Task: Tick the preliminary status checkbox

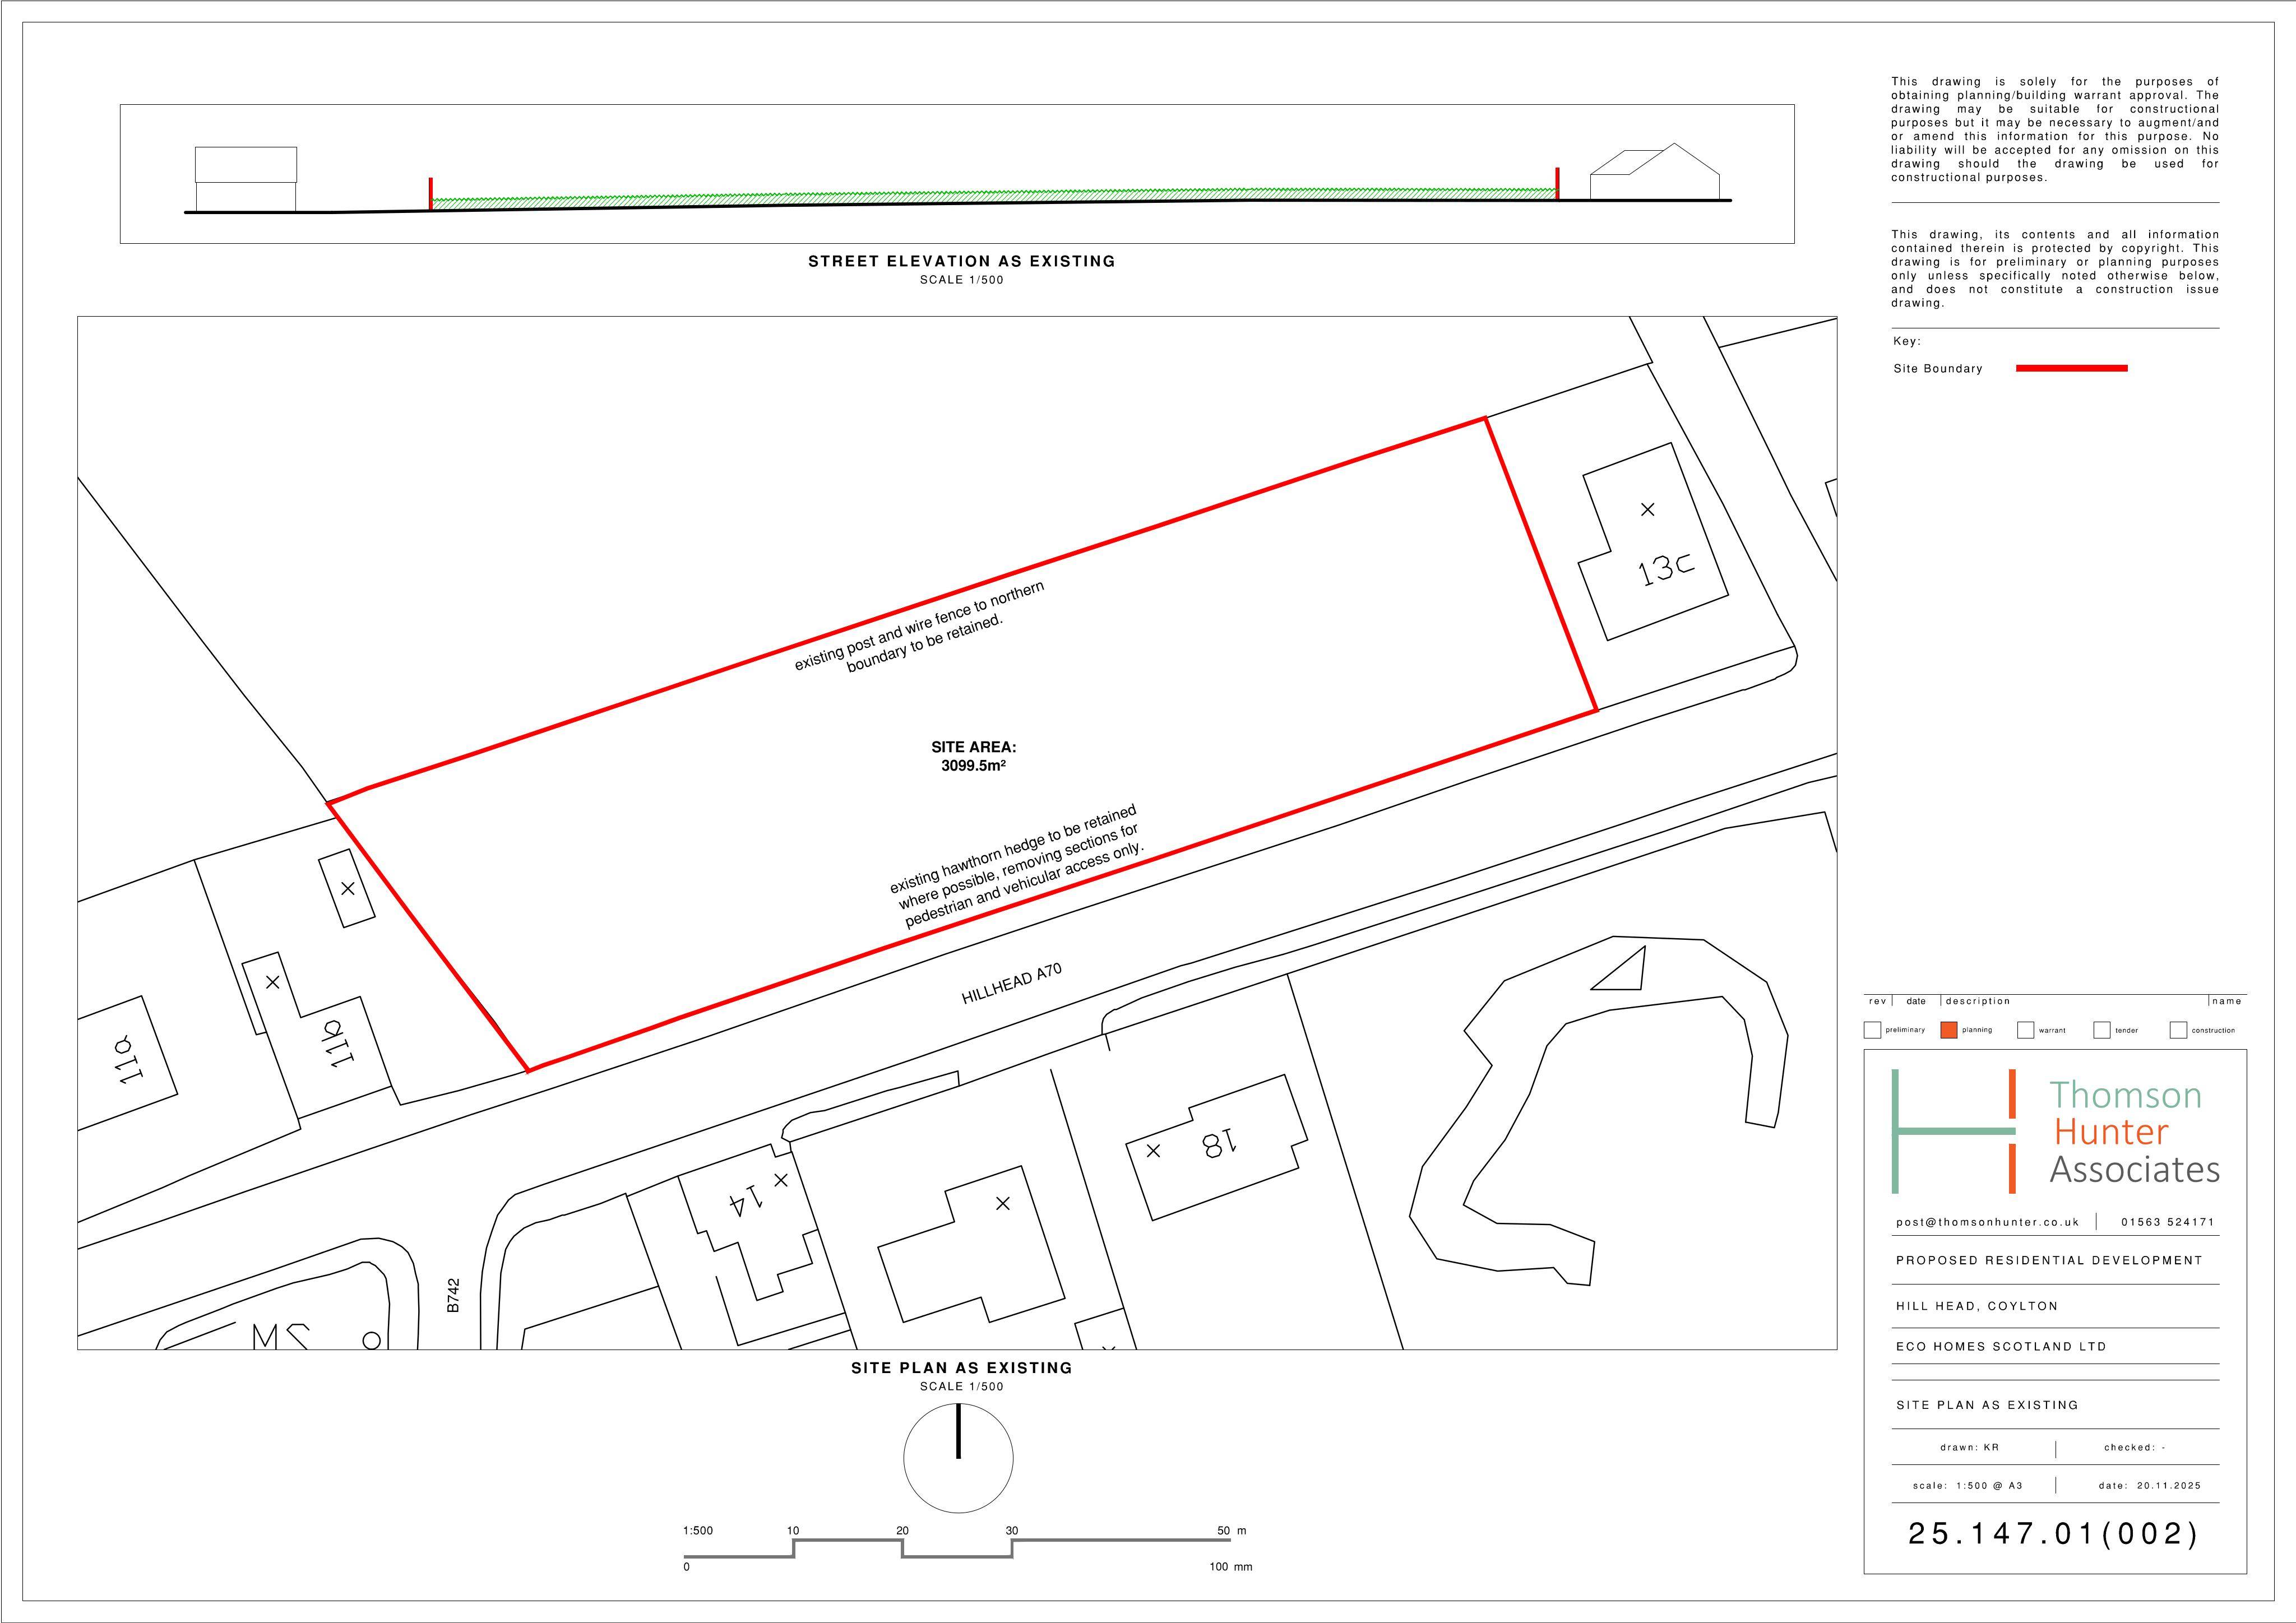Action: 1873,1030
